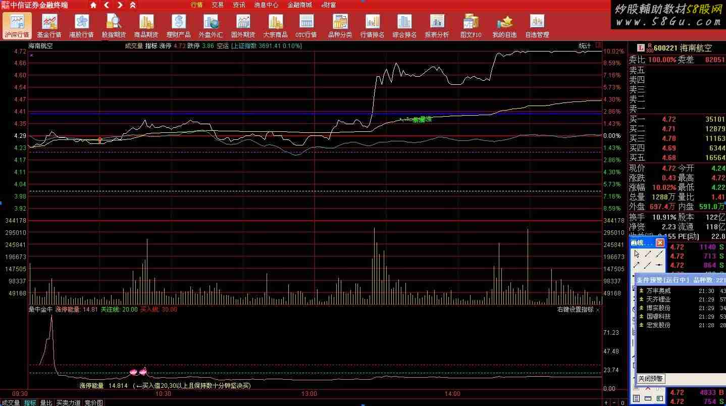Navigate back with left arrow
The height and width of the screenshot is (406, 726).
[x=107, y=5]
